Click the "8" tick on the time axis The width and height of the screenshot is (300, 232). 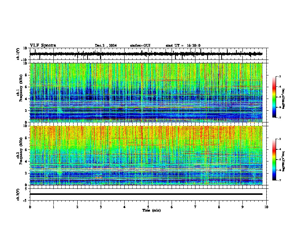click(219, 207)
